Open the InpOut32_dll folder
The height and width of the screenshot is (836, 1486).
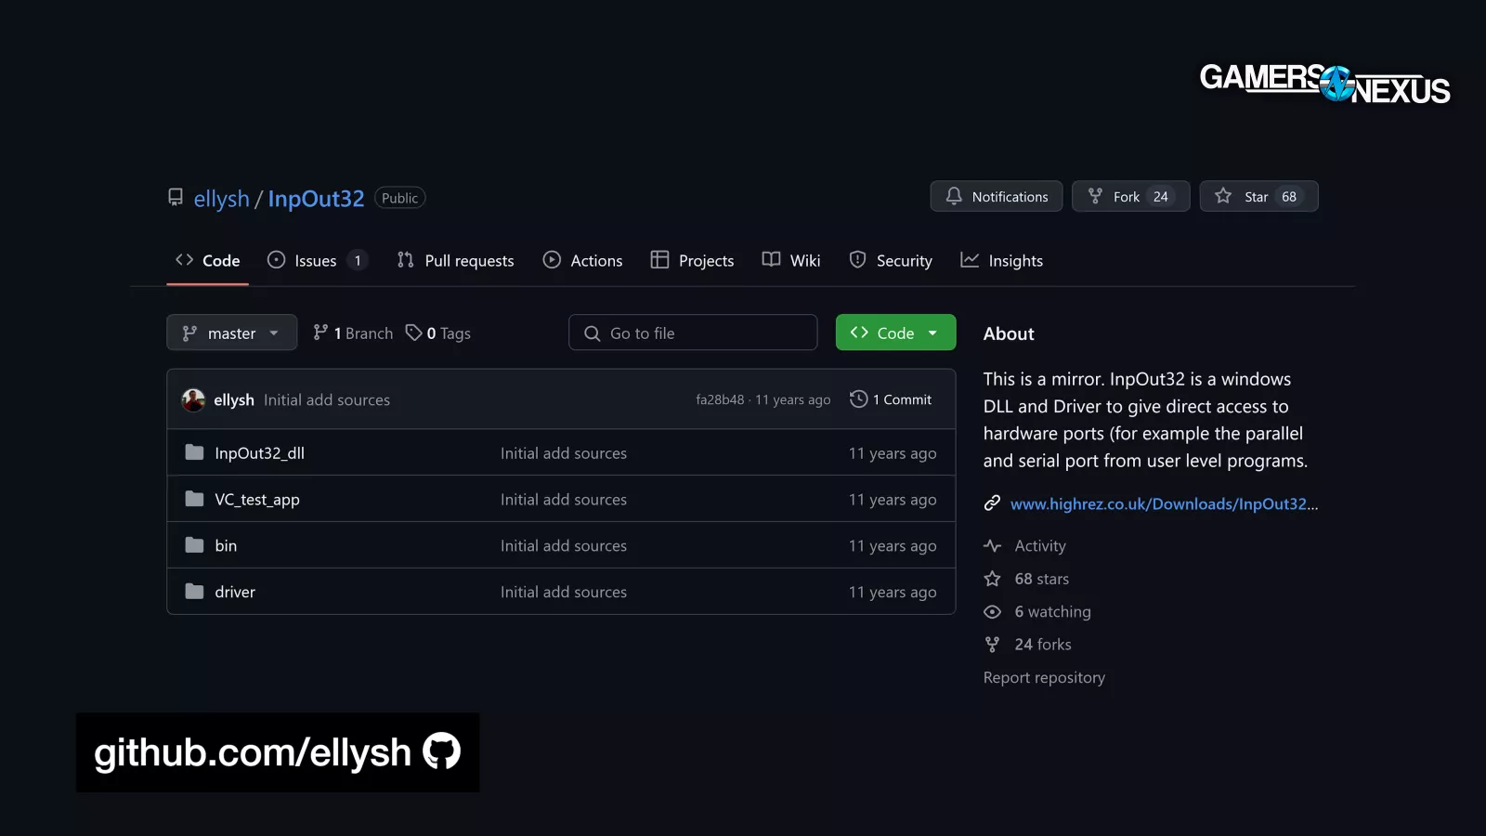[x=259, y=453]
